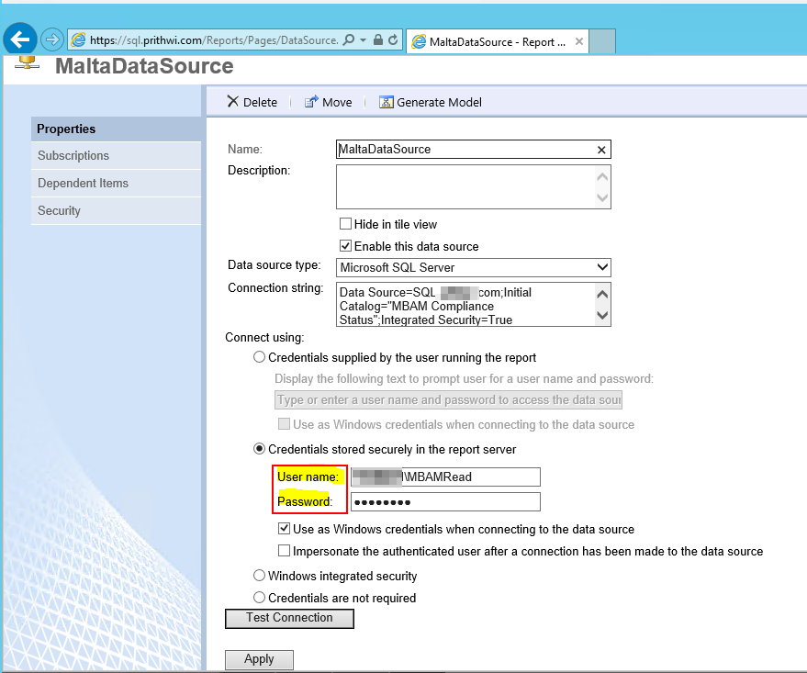Select Credentials are not required option

[260, 598]
